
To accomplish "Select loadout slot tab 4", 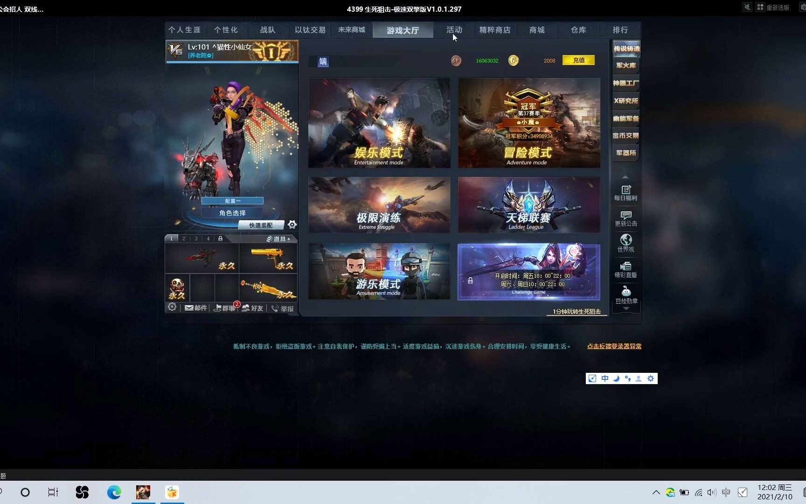I will 208,238.
